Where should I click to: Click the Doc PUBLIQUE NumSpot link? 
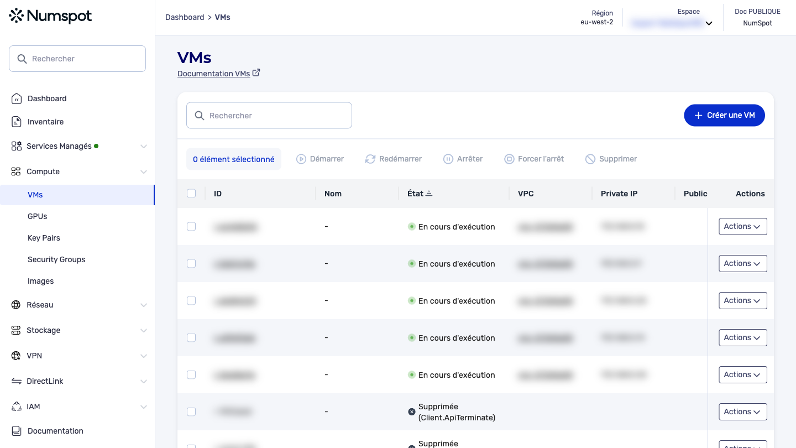click(x=757, y=17)
